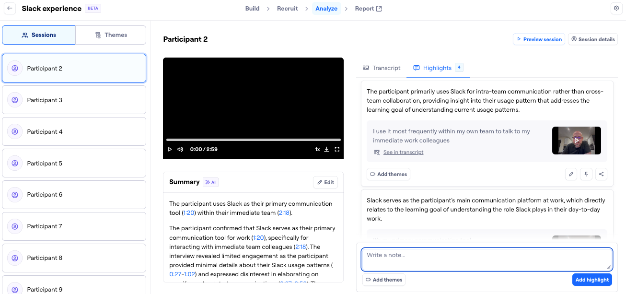Choose Participant 7 from the list
626x294 pixels.
tap(74, 226)
